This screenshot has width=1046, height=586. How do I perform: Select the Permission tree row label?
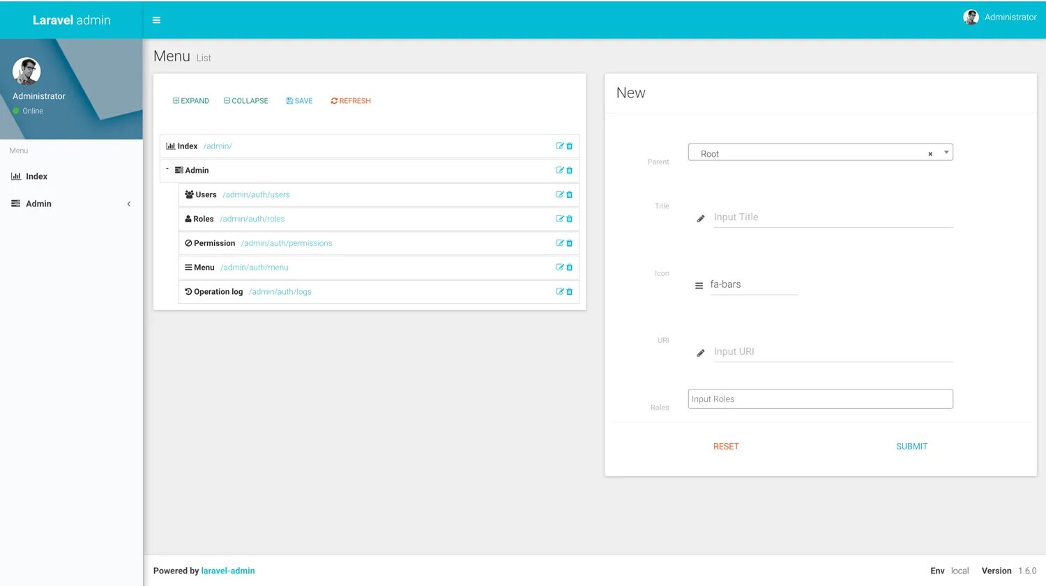pyautogui.click(x=214, y=243)
